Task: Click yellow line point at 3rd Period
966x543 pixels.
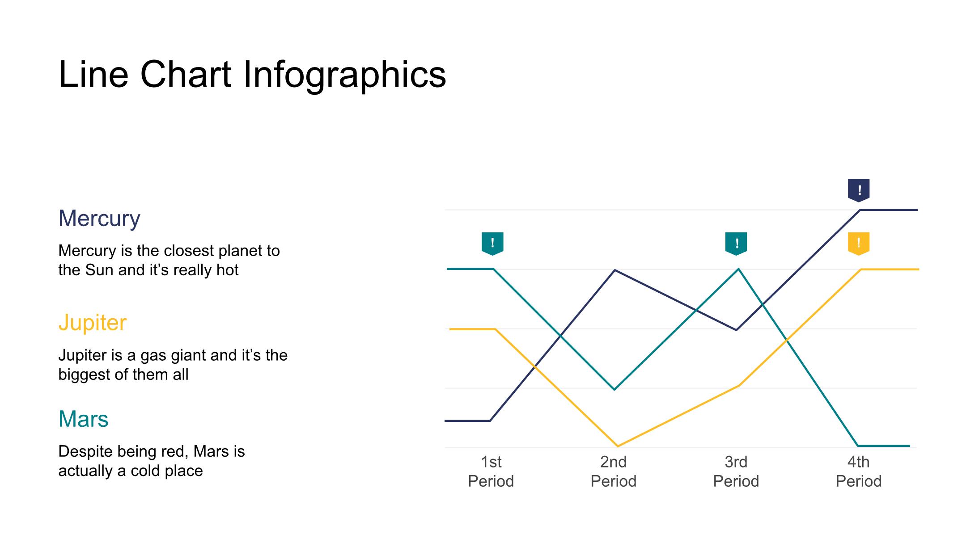Action: click(x=739, y=385)
